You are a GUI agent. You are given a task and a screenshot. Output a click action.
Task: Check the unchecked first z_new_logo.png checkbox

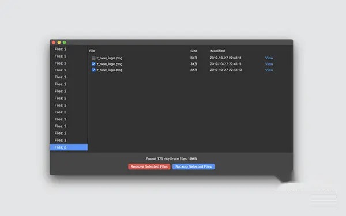(93, 58)
